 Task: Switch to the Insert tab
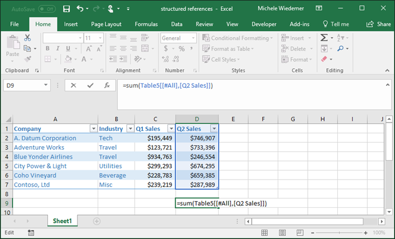(x=71, y=24)
